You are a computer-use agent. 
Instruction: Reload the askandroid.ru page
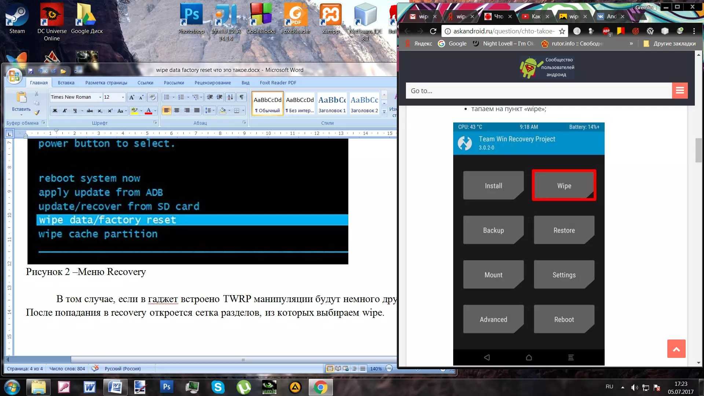pyautogui.click(x=433, y=31)
